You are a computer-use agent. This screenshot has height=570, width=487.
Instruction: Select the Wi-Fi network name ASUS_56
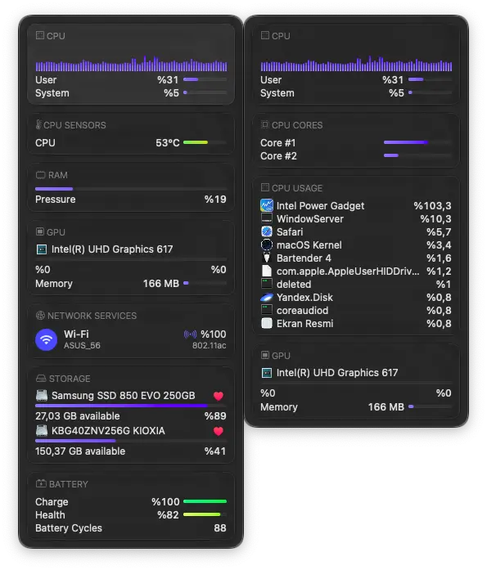pos(82,345)
